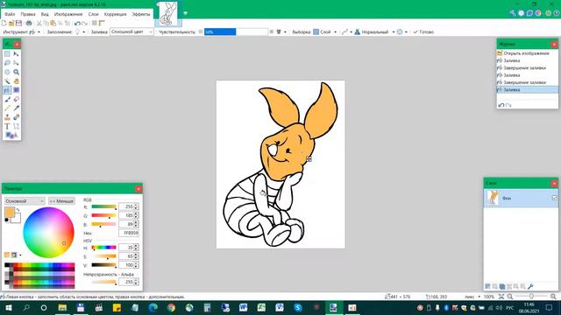Toggle the History window clock icon
The height and width of the screenshot is (315, 561).
(522, 13)
